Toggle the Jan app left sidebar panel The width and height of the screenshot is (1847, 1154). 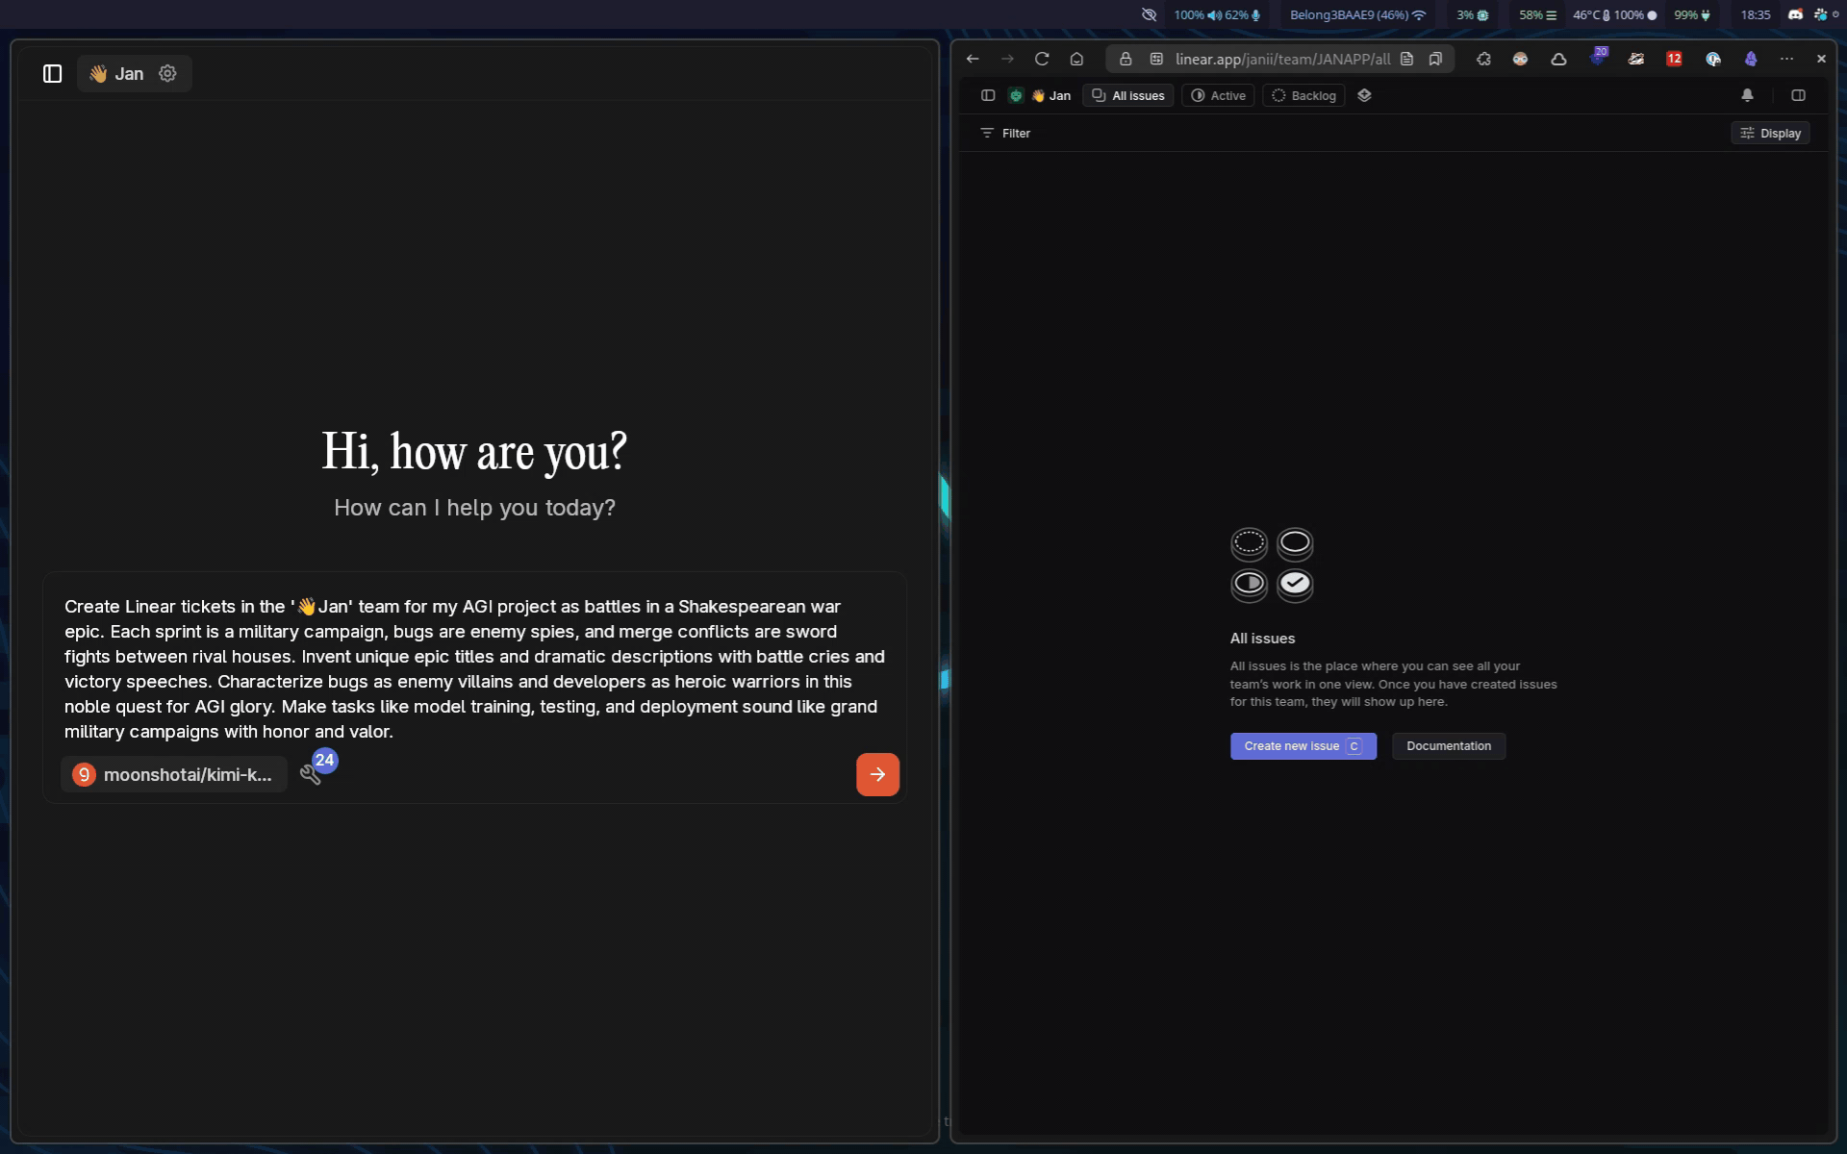coord(52,74)
